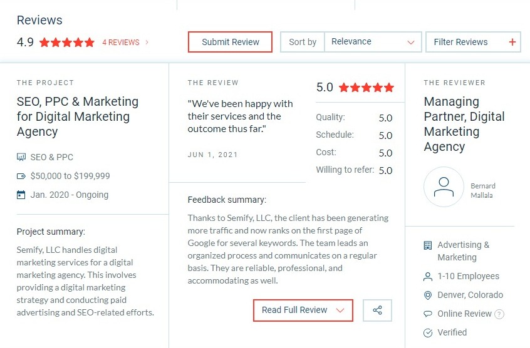Expand the Read Full Review button

pos(303,310)
